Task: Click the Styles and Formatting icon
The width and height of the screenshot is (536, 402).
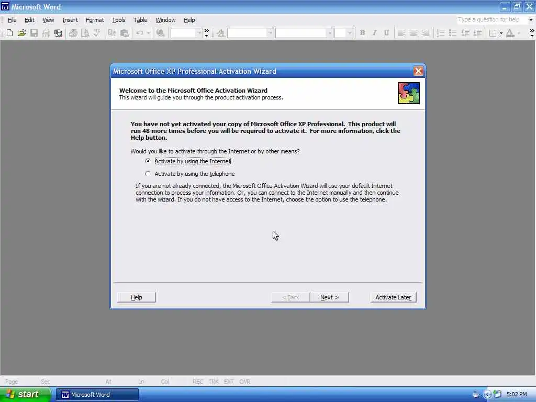Action: point(220,33)
